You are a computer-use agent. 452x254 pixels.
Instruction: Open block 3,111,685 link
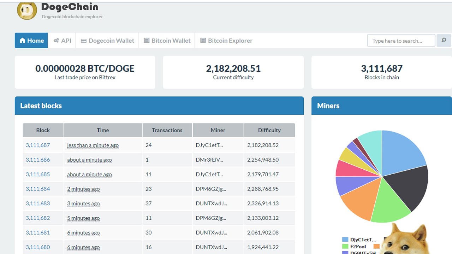coord(38,174)
